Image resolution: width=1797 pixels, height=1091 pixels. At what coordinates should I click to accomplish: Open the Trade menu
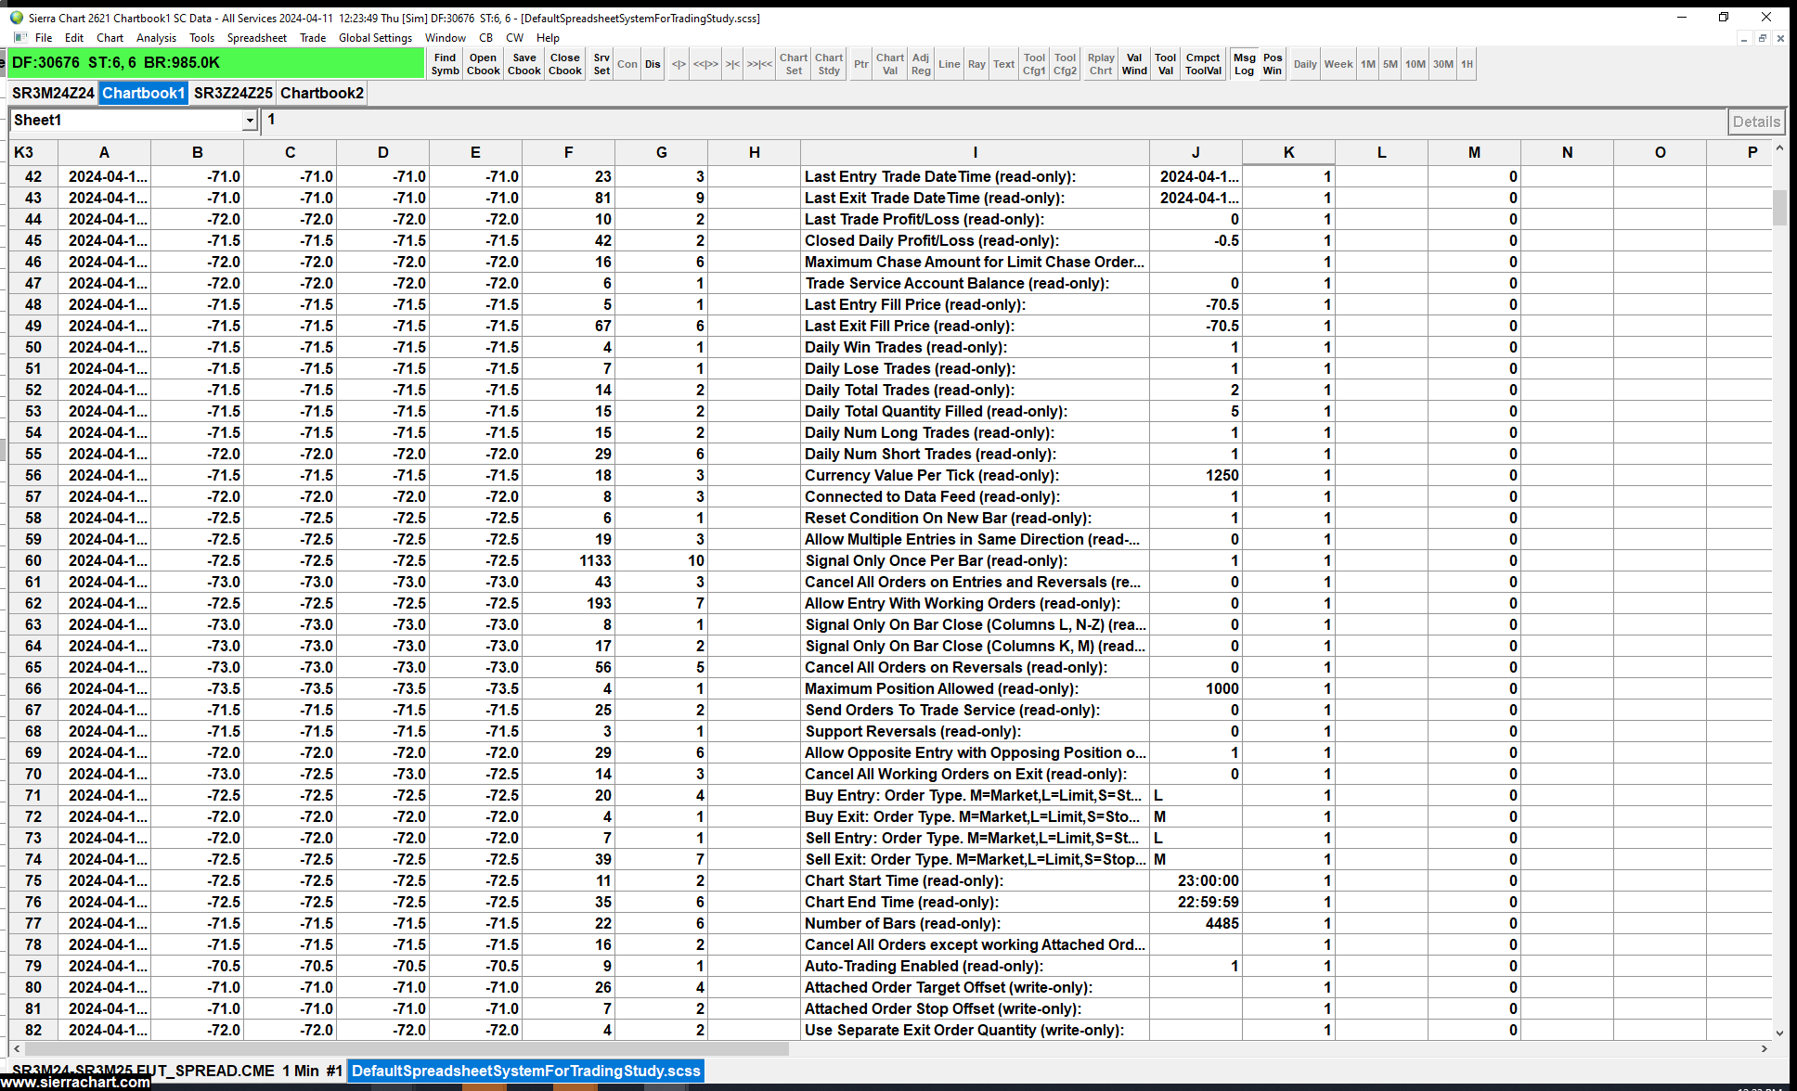click(x=312, y=38)
